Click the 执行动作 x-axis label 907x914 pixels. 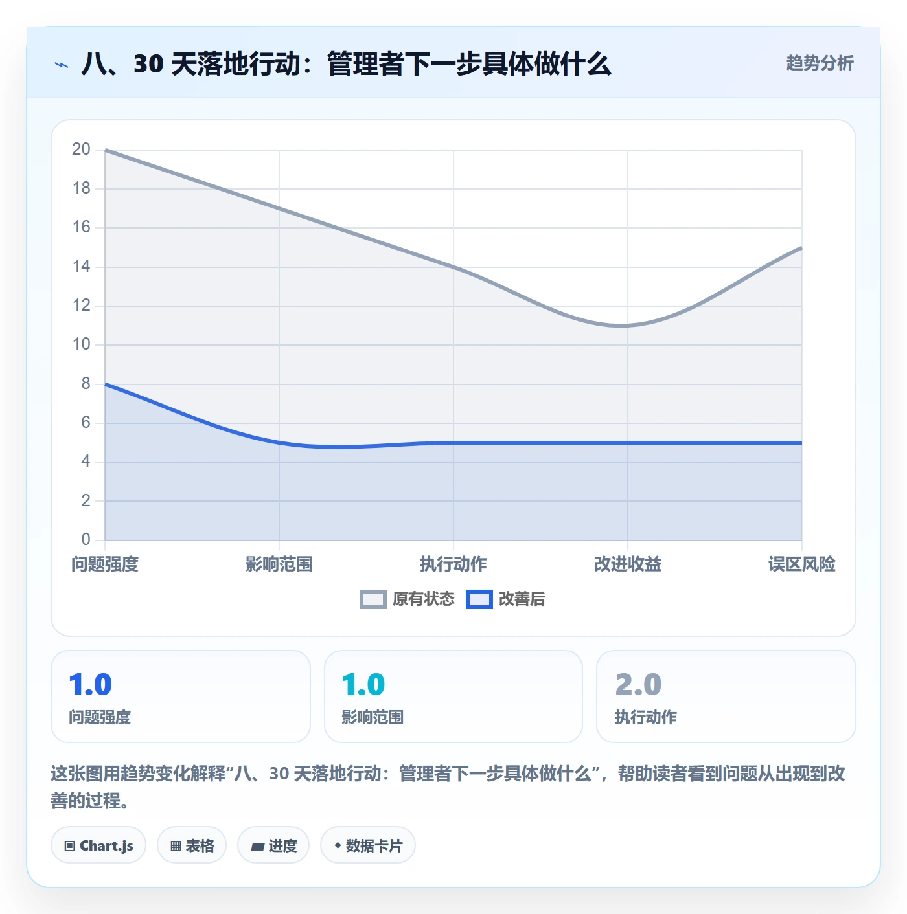point(454,564)
